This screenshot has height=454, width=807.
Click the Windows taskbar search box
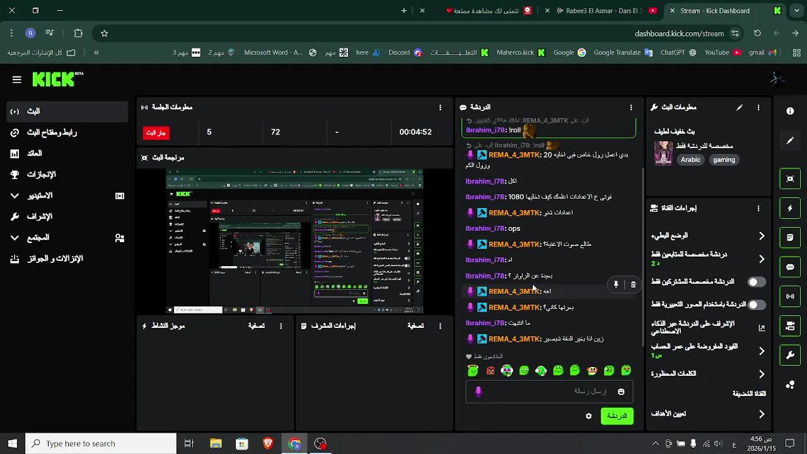coord(101,444)
